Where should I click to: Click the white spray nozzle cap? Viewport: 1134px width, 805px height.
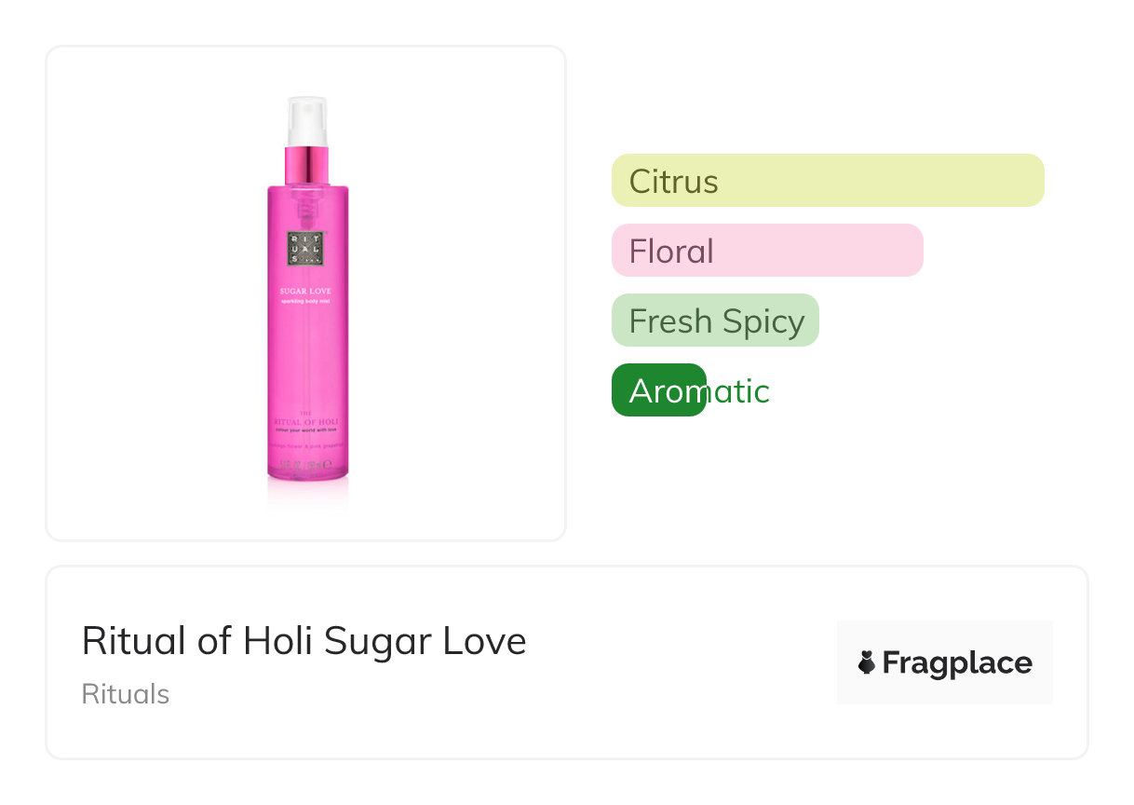click(x=307, y=121)
